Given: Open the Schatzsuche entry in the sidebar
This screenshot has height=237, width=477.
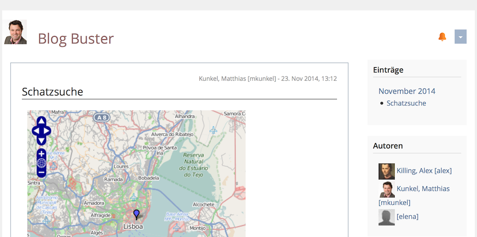Looking at the screenshot, I should (406, 103).
